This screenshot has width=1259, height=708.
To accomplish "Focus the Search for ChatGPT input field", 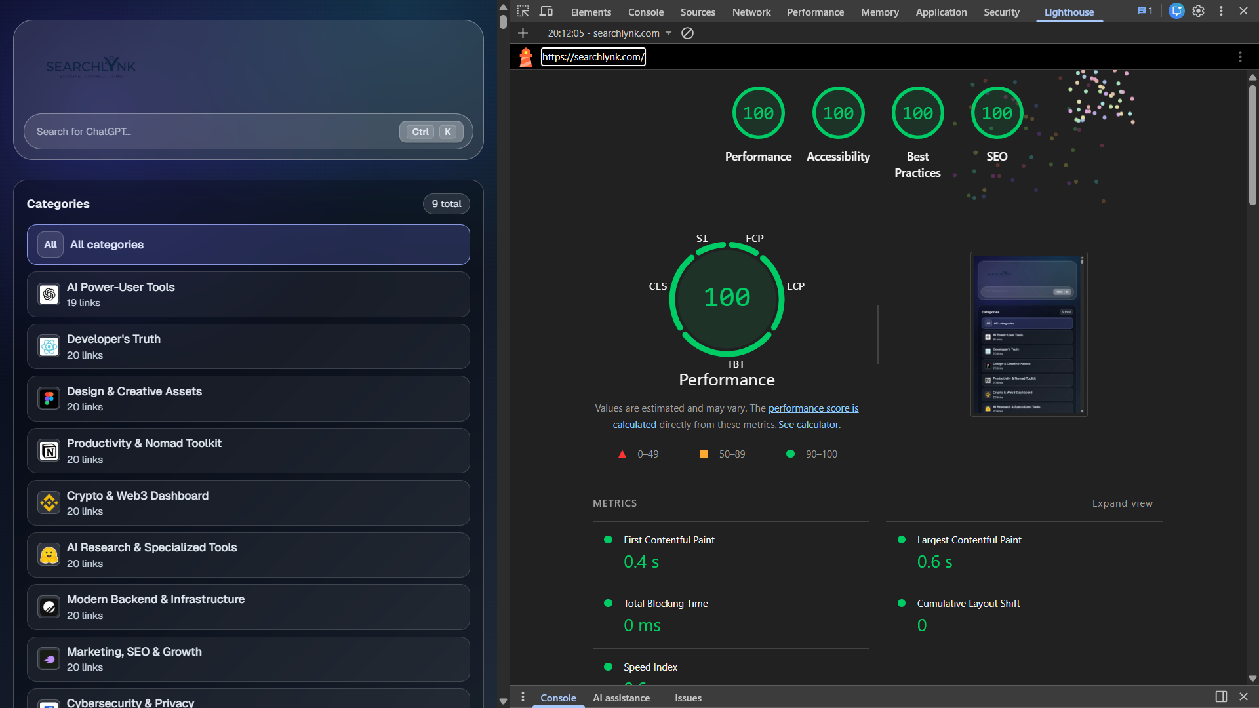I will 248,132.
